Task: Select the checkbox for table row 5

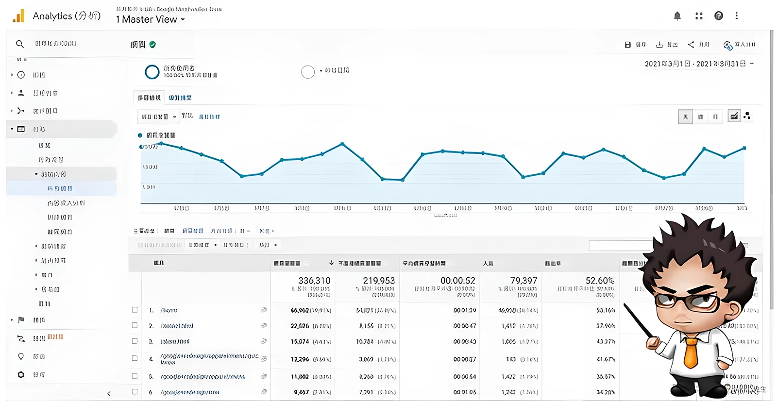Action: (135, 376)
